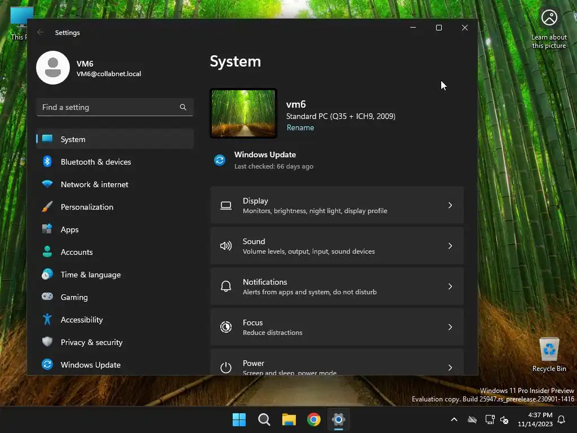The height and width of the screenshot is (433, 577).
Task: Click the muted volume tray icon
Action: 504,419
